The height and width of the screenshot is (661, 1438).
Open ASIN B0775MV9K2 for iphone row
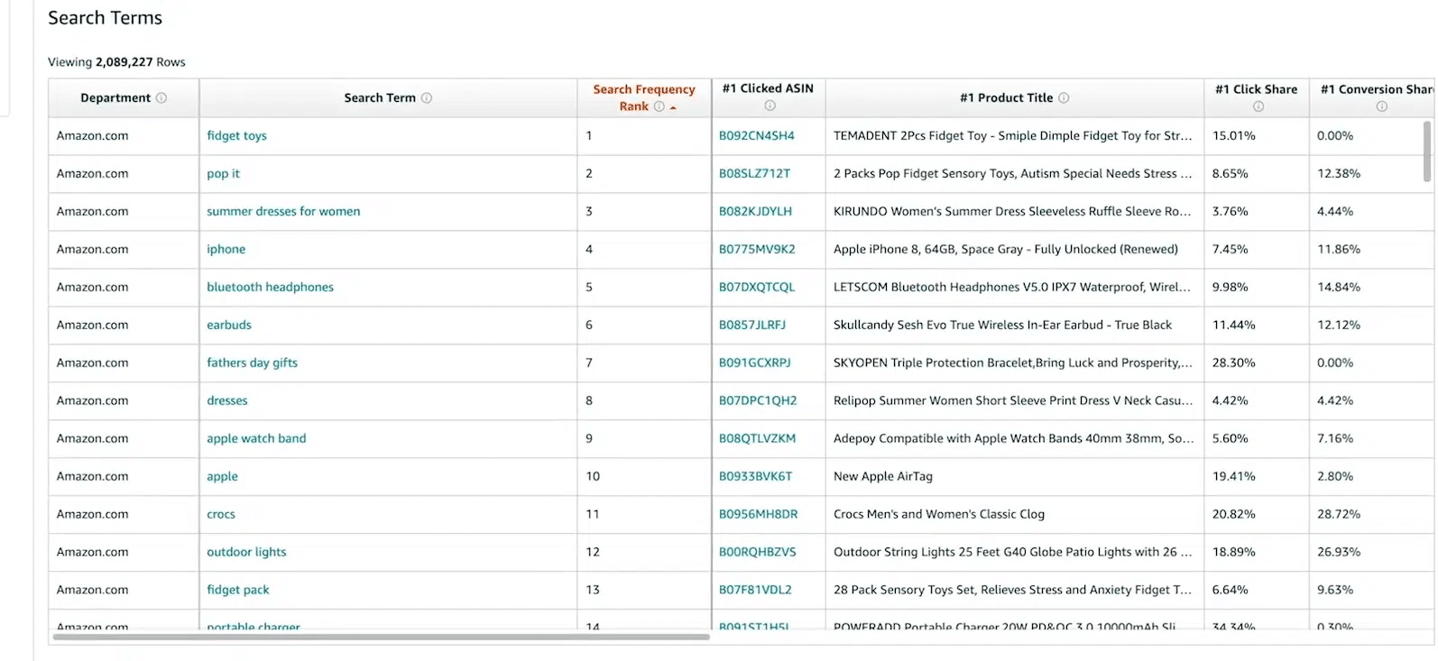757,250
